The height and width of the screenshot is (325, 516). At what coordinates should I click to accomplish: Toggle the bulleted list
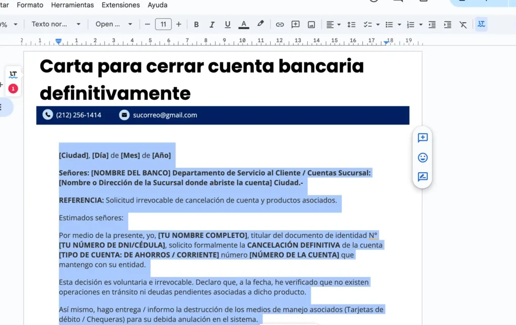pyautogui.click(x=389, y=24)
